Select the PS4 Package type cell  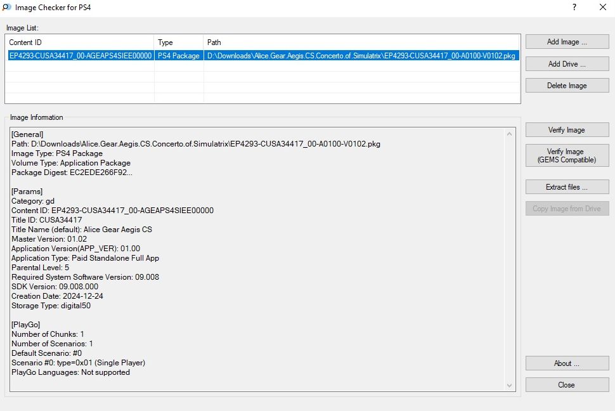coord(179,56)
